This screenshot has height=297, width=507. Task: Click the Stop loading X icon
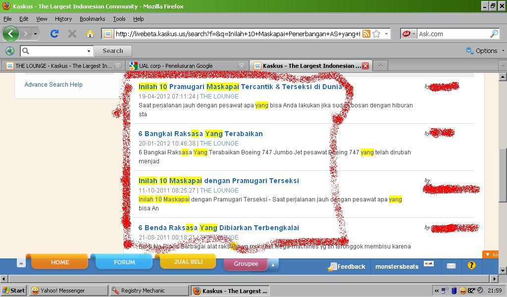coord(72,34)
